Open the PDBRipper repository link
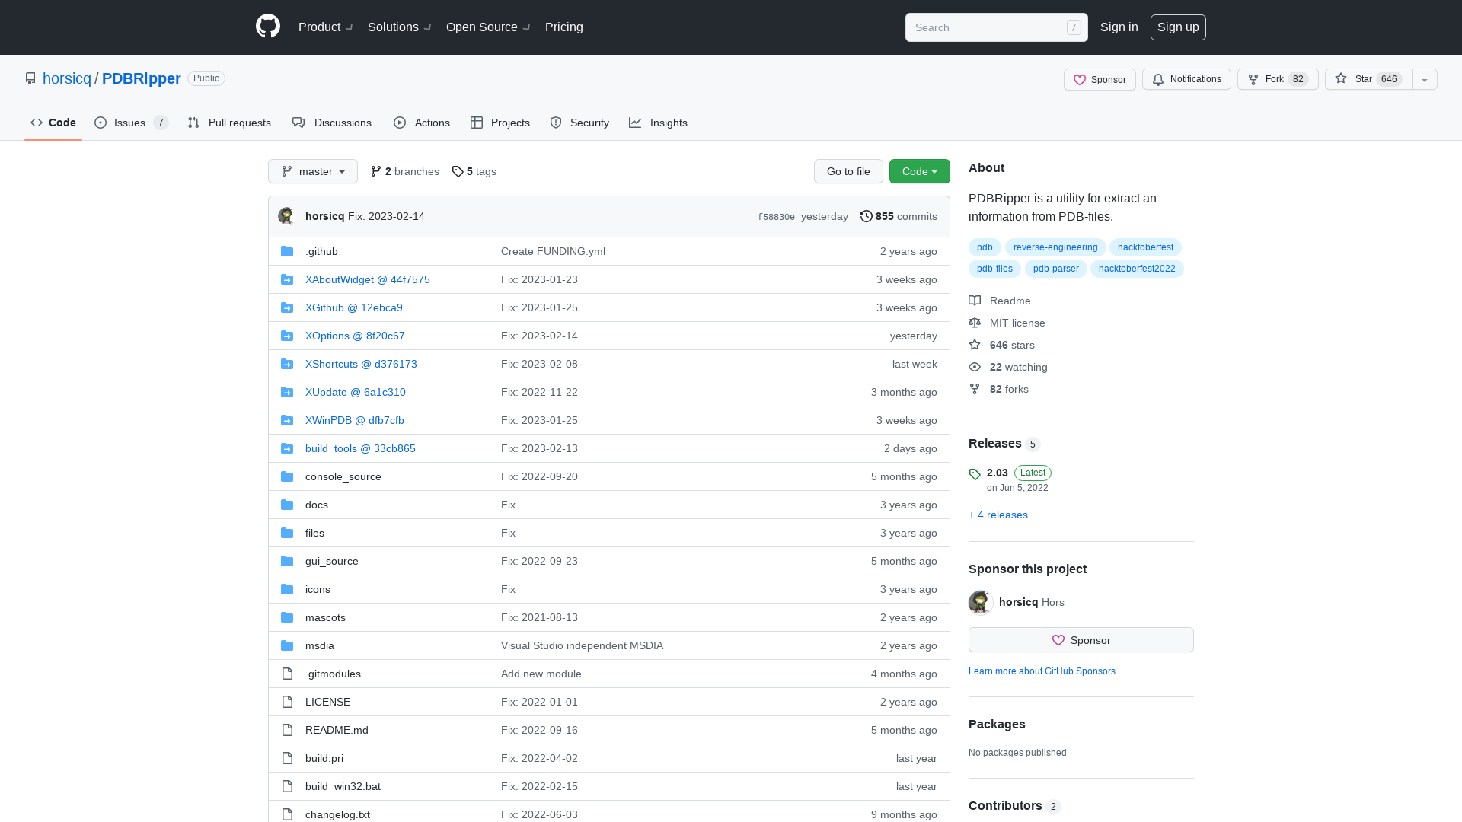This screenshot has height=822, width=1462. 141,78
